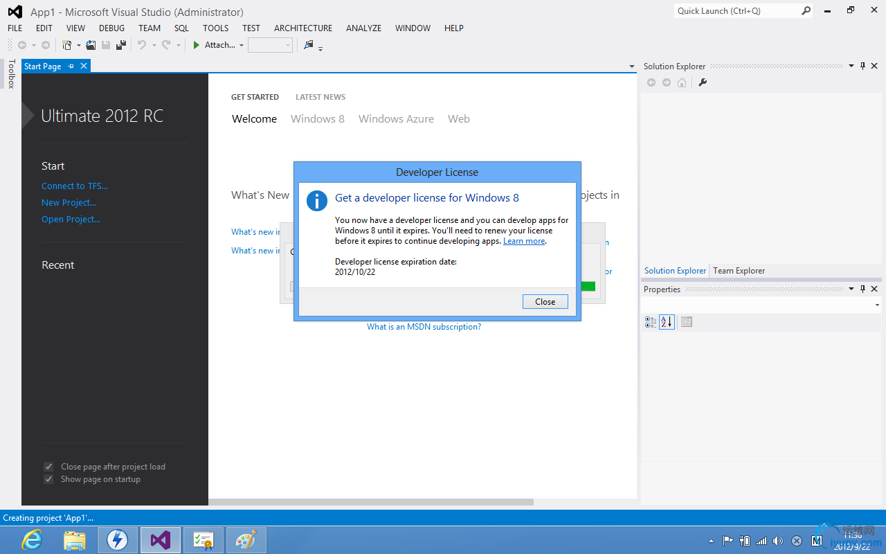The height and width of the screenshot is (554, 886).
Task: Open the Toolbox side tab
Action: 11,73
